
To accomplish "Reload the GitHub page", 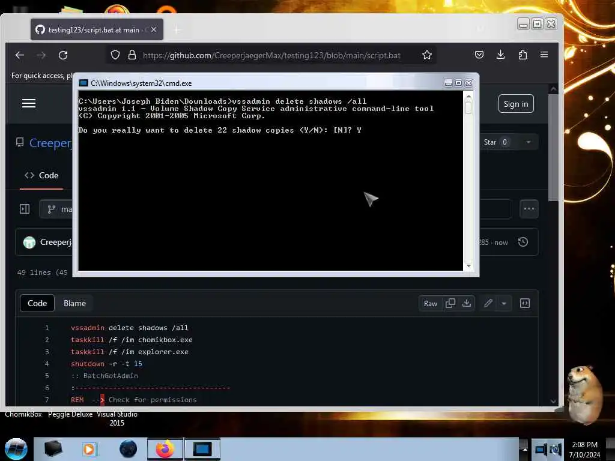I will 63,55.
